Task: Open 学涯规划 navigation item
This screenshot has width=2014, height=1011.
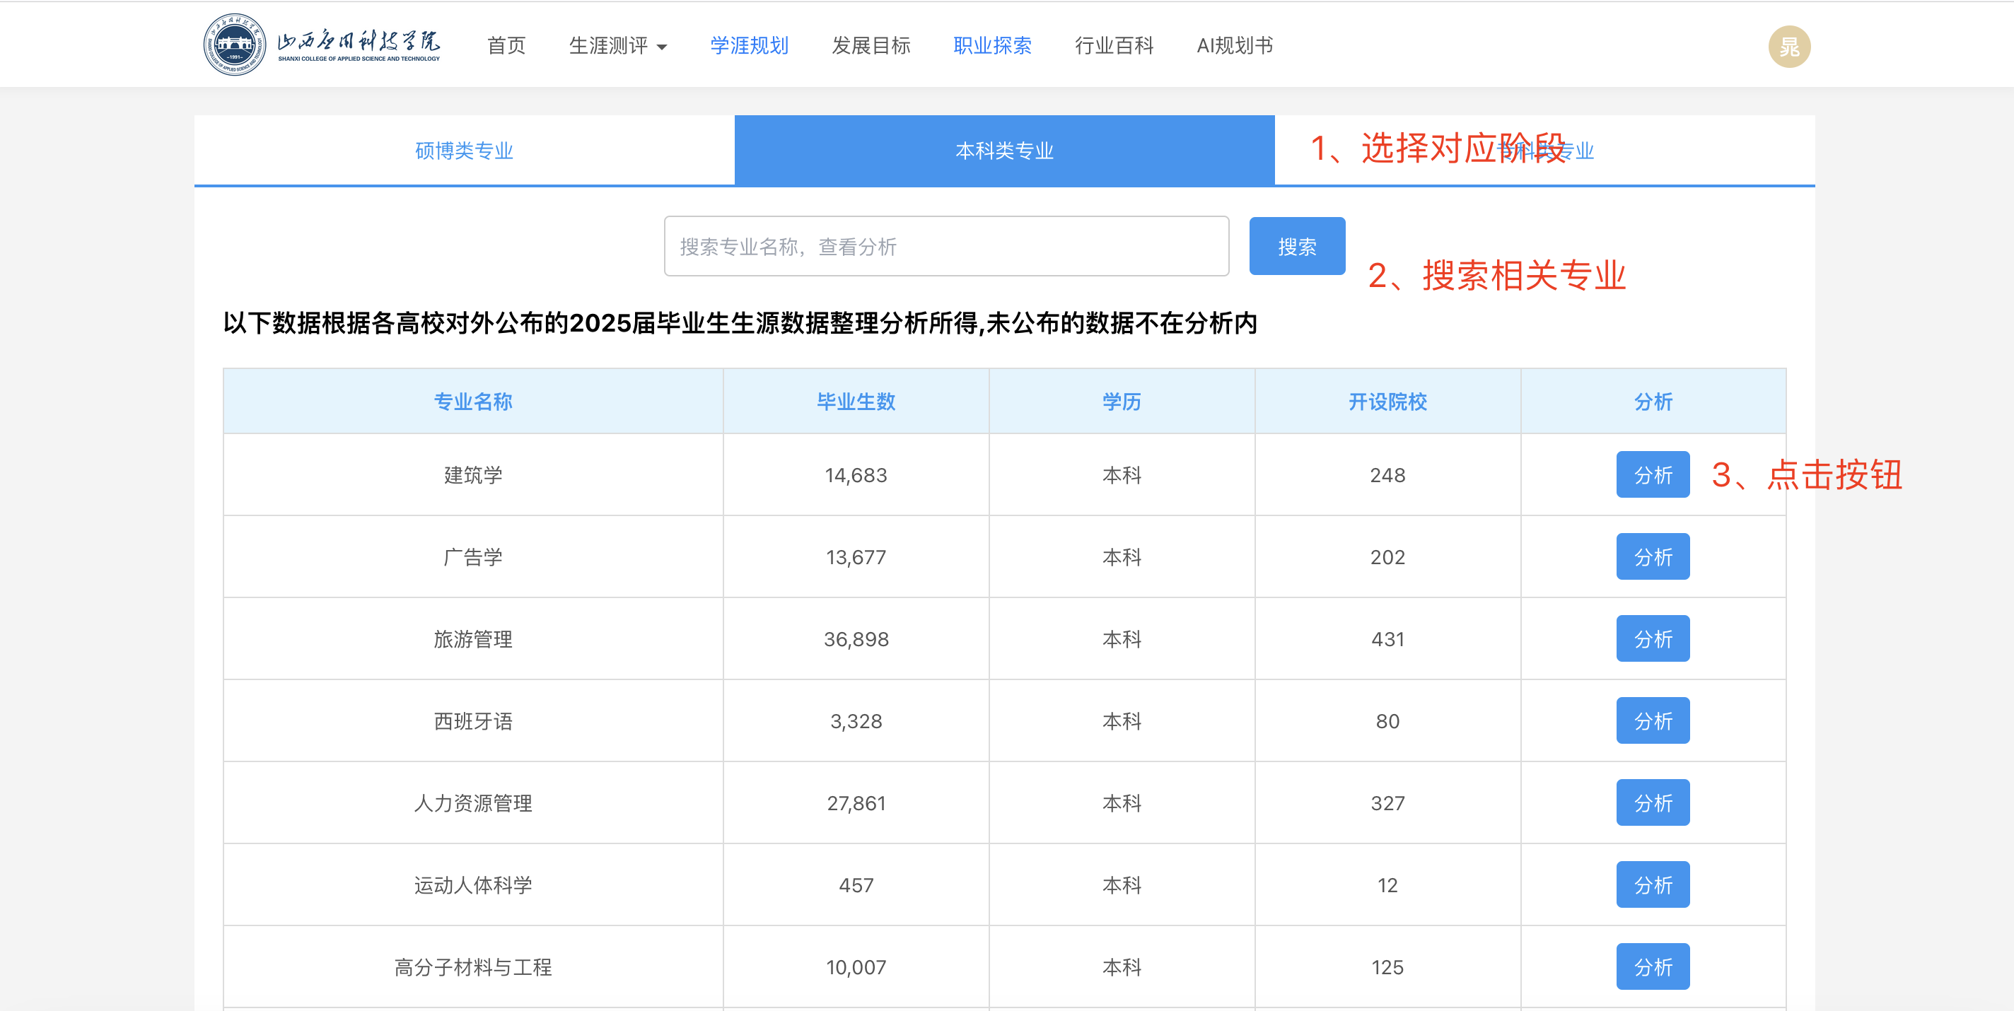Action: [x=749, y=45]
